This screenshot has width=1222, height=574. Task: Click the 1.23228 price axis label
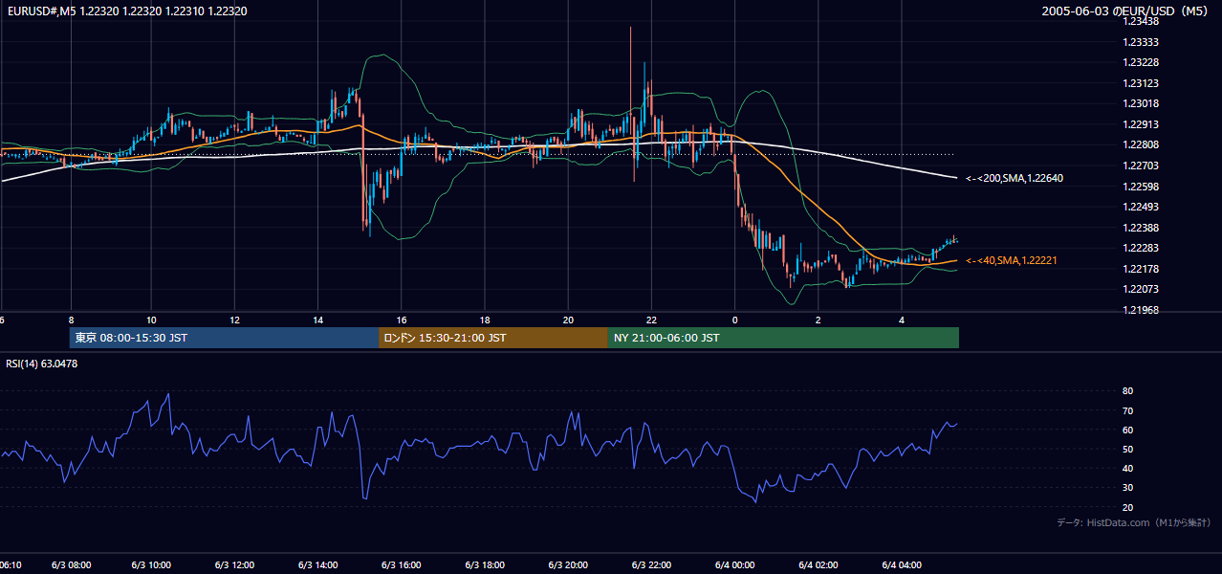(1142, 63)
